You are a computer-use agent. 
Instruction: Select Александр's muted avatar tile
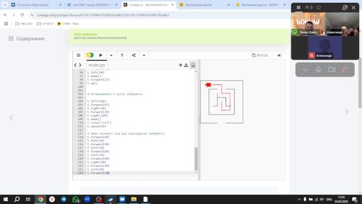point(325,48)
